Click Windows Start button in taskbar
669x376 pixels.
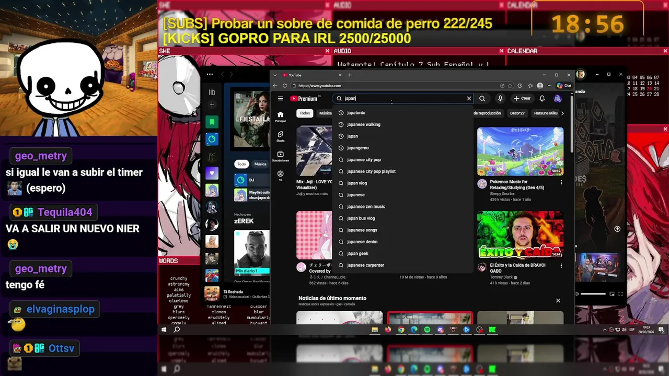click(x=164, y=330)
